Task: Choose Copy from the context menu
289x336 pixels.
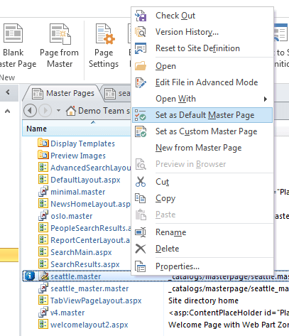Action: click(165, 198)
